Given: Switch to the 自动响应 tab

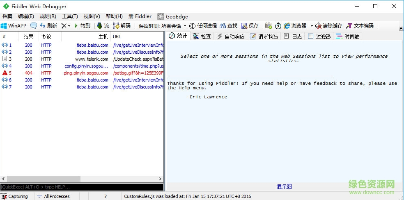Looking at the screenshot, I should click(x=231, y=36).
